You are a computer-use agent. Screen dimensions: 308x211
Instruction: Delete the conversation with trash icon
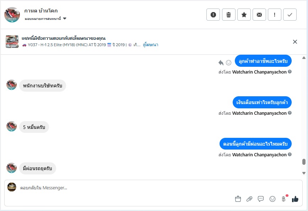pos(229,15)
